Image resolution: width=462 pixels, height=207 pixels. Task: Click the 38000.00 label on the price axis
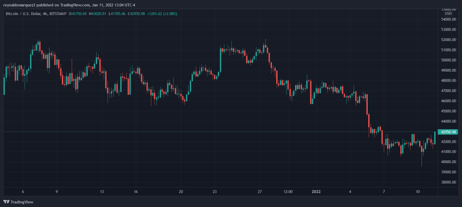[448, 182]
